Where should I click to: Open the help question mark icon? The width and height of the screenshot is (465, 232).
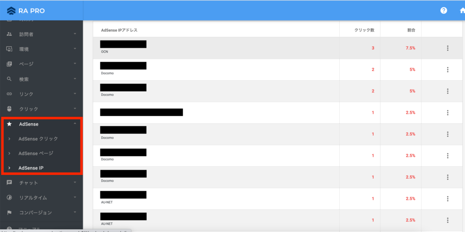tap(444, 10)
